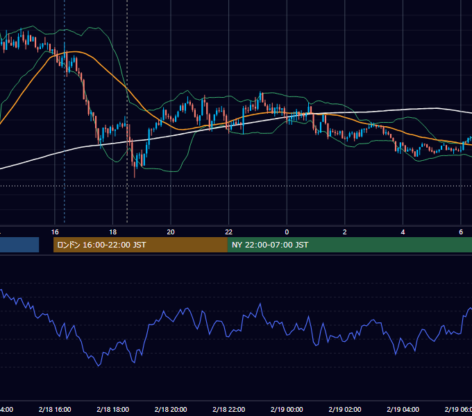The height and width of the screenshot is (416, 472).
Task: Click hour label 18 on chart axis
Action: coord(112,232)
